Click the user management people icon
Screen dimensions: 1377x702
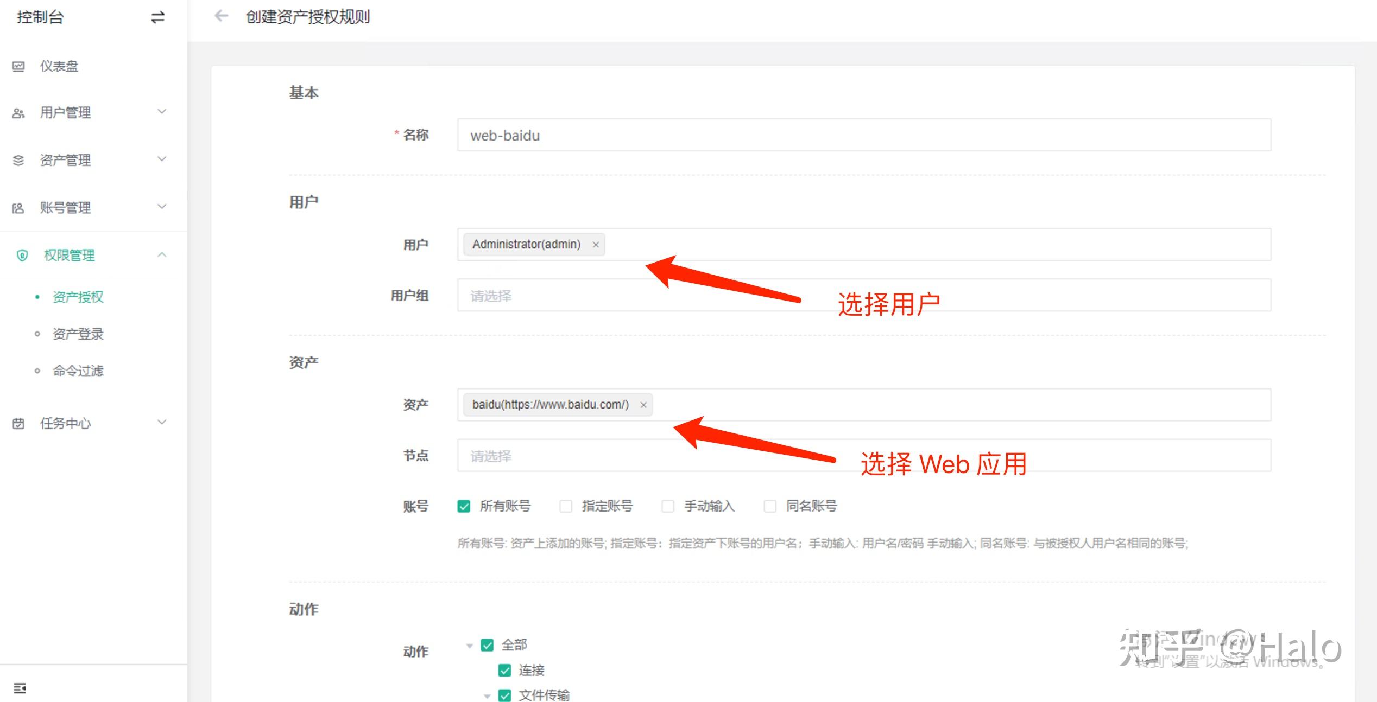tap(18, 113)
